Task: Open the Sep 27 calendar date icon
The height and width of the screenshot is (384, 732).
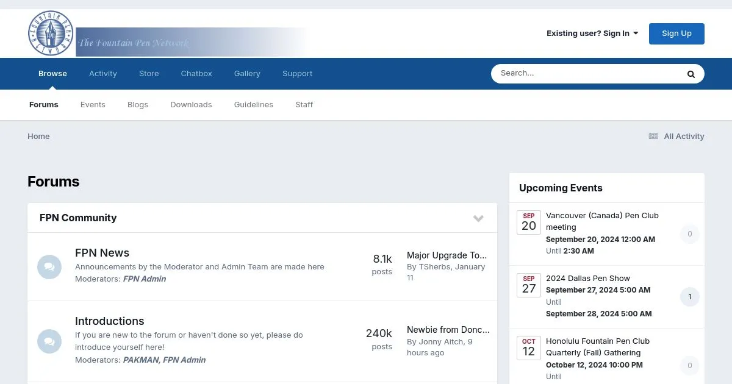Action: tap(529, 285)
